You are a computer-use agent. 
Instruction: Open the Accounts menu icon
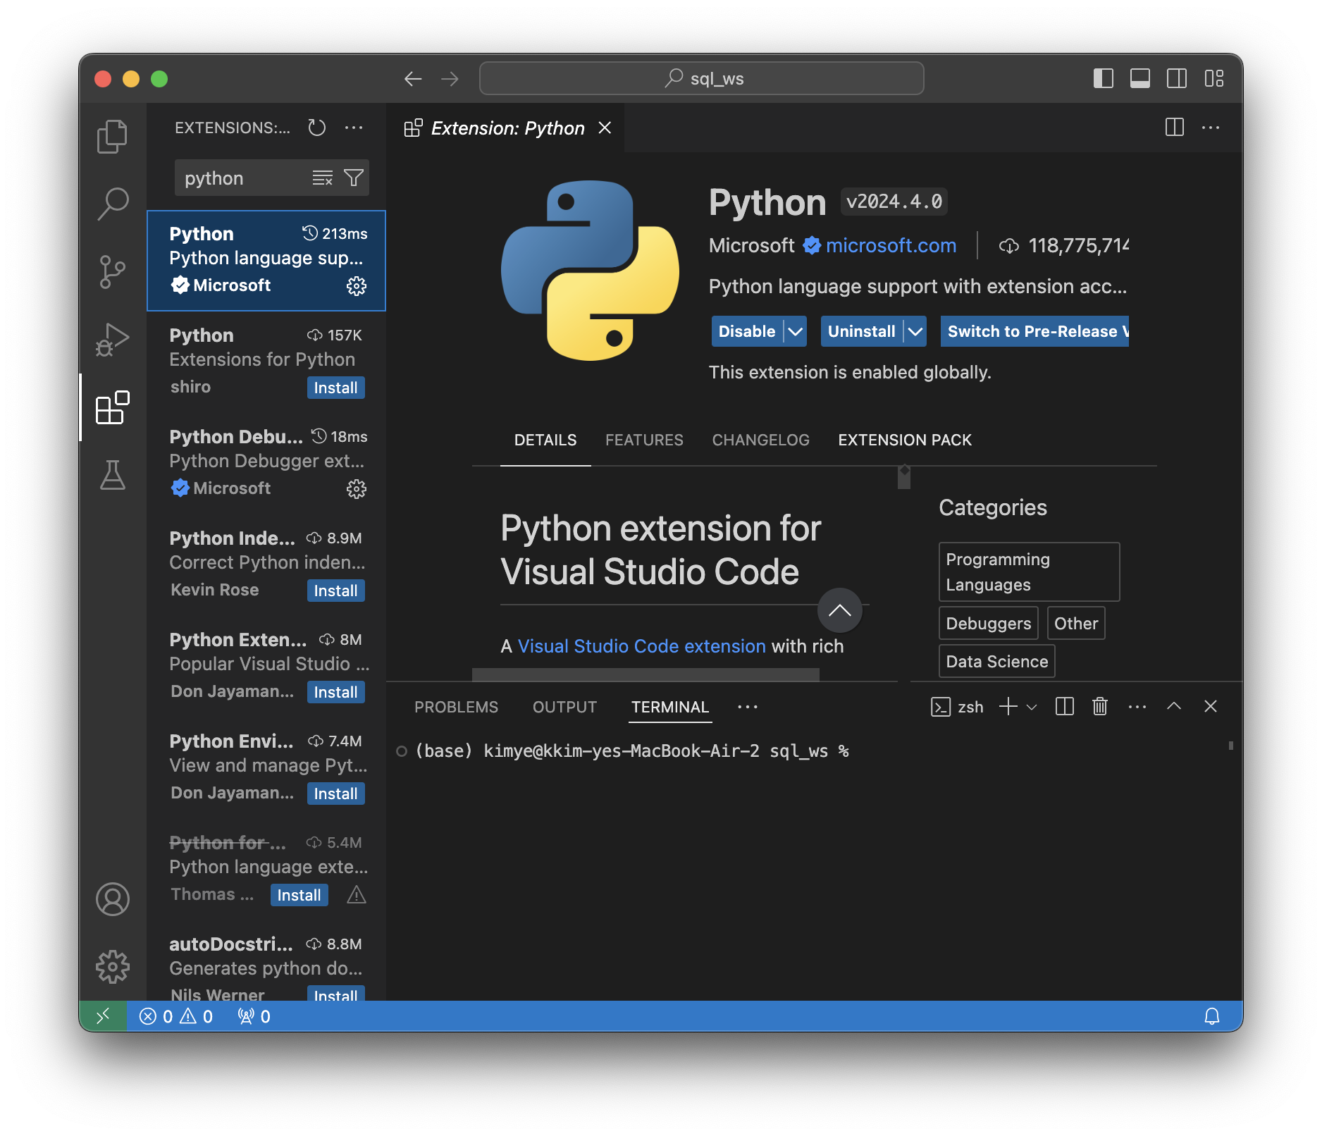[x=113, y=899]
